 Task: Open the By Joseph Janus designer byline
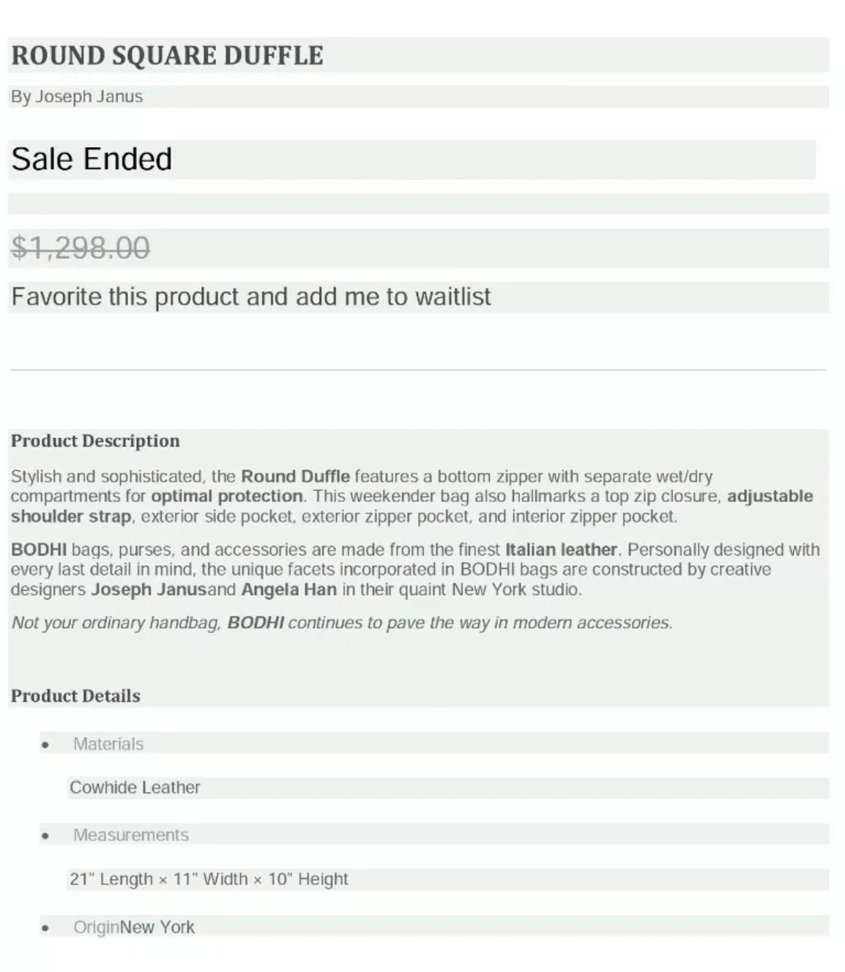[77, 97]
